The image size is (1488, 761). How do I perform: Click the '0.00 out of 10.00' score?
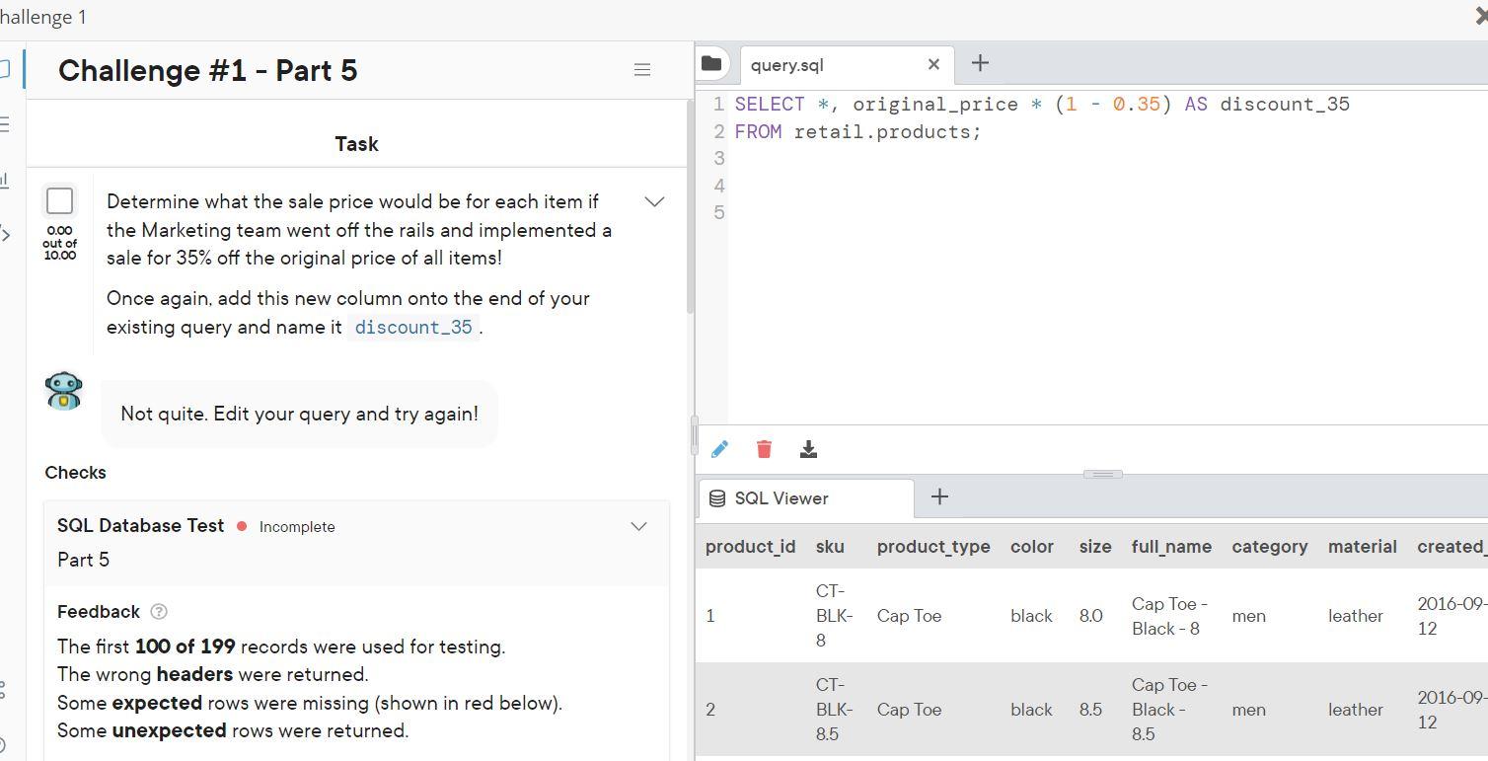[x=59, y=243]
